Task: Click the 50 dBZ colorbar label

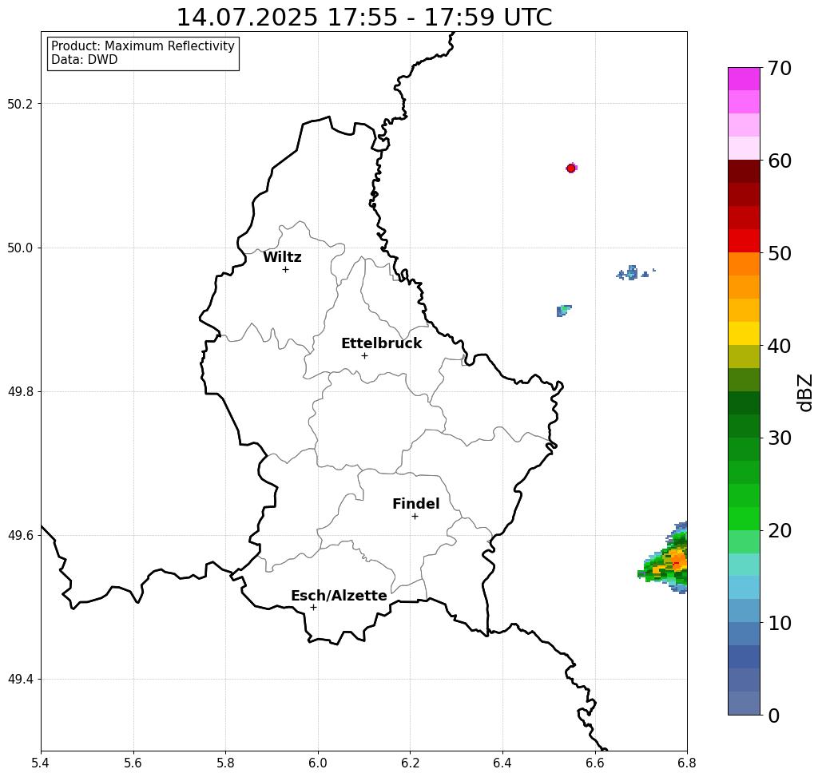Action: pos(780,254)
